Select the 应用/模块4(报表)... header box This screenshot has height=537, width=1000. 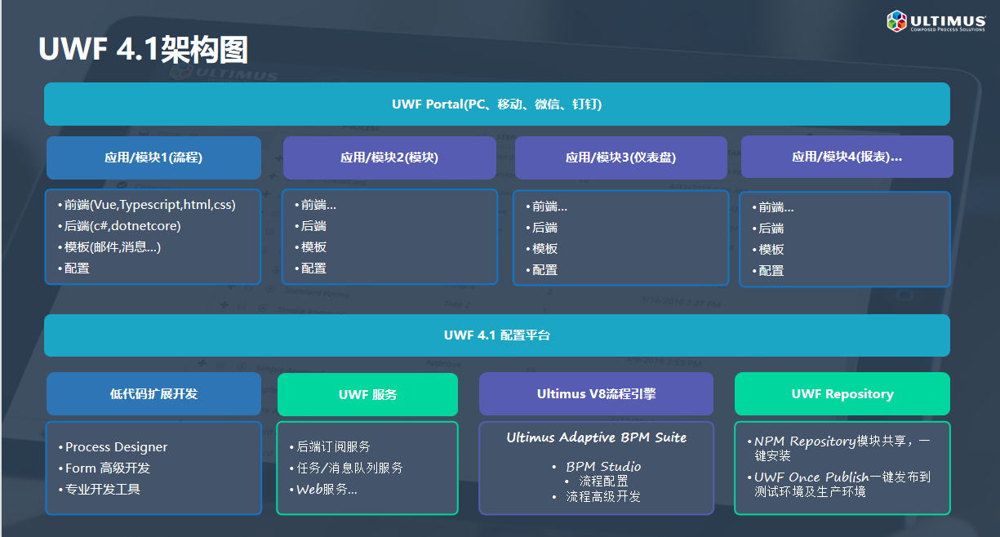click(x=847, y=157)
